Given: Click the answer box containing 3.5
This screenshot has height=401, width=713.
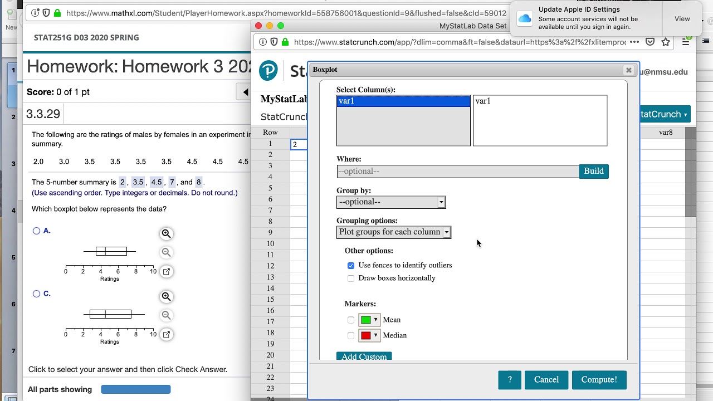Looking at the screenshot, I should pos(138,182).
